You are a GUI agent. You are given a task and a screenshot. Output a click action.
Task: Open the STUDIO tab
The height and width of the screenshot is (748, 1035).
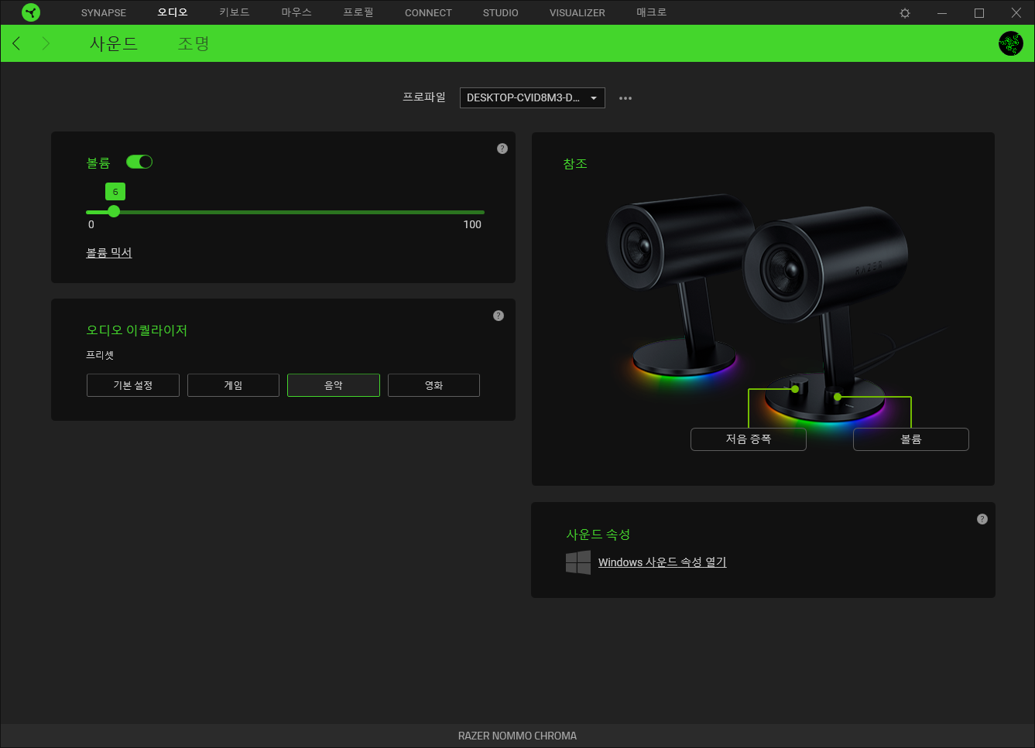501,13
